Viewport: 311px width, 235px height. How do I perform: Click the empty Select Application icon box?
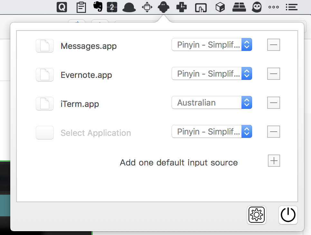(x=45, y=133)
